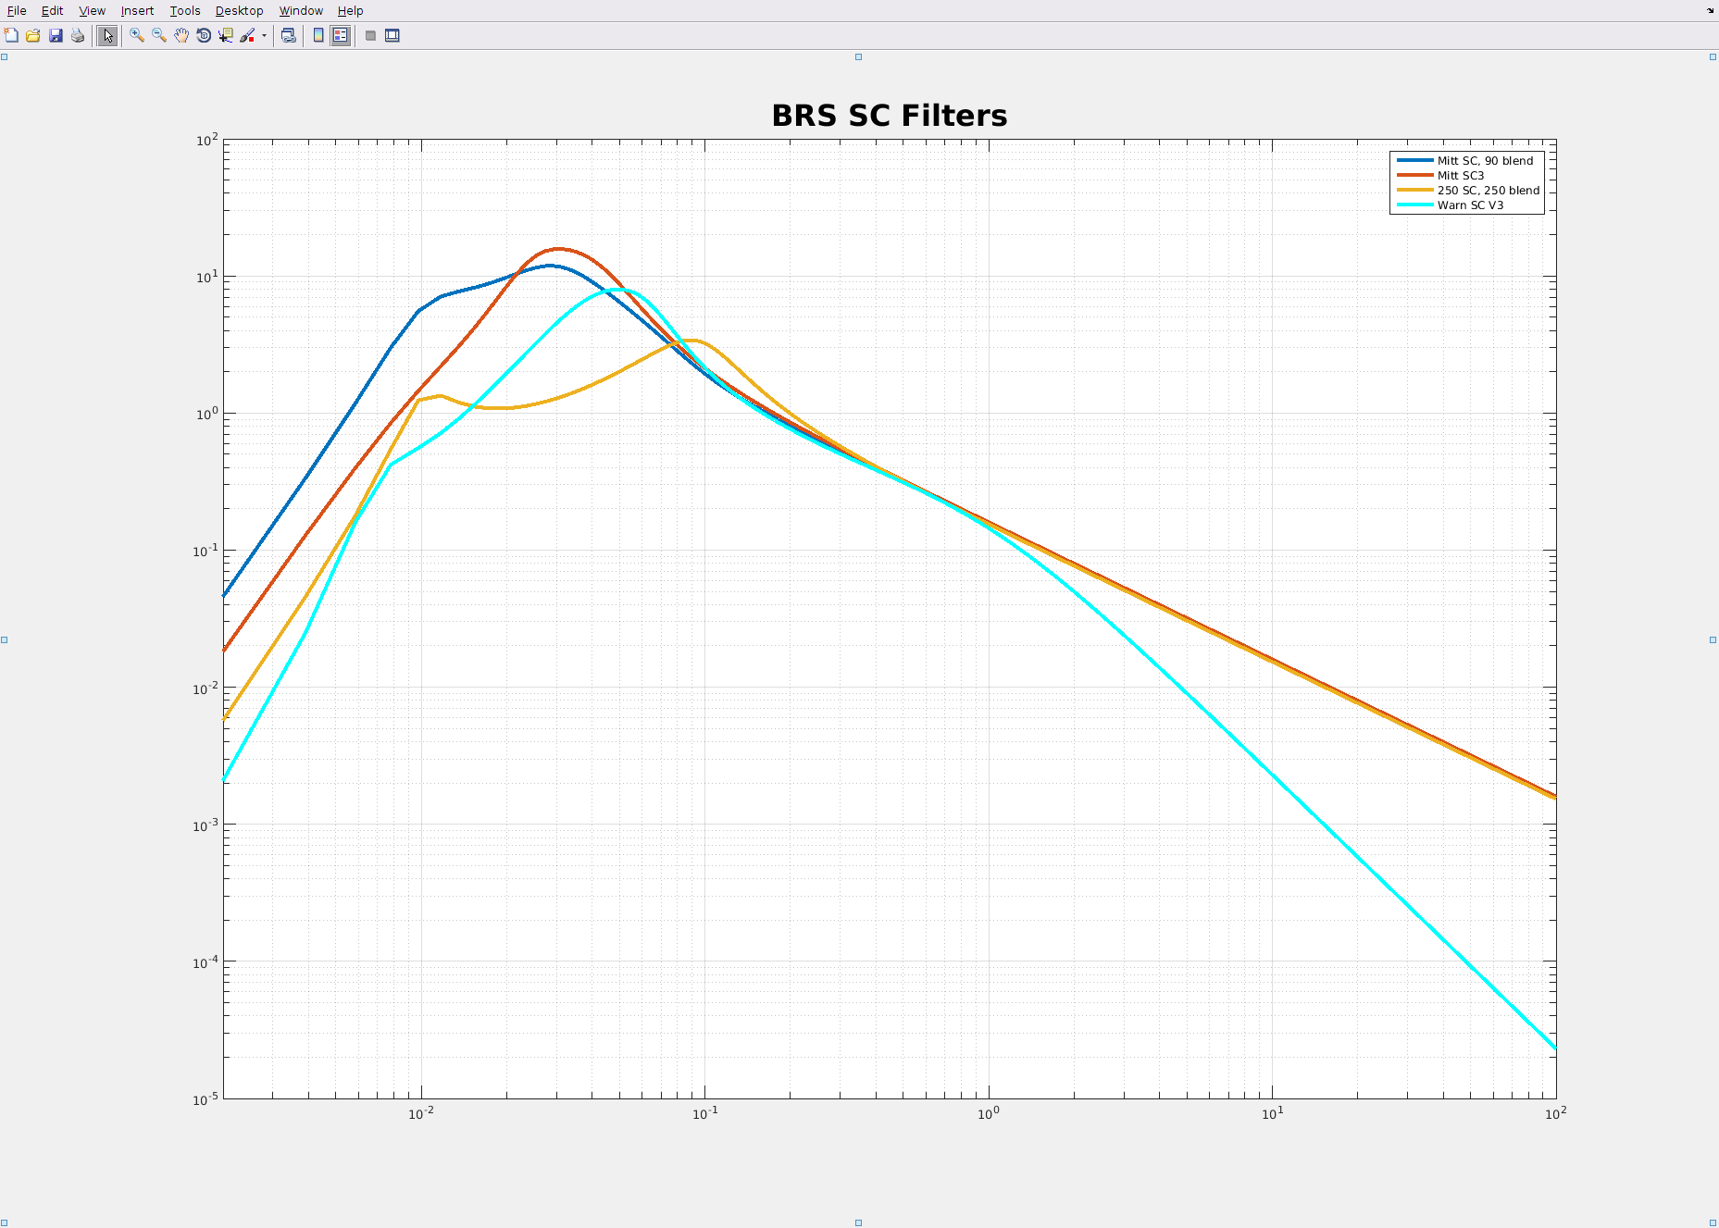The image size is (1719, 1228).
Task: Select the Rotate 3D tool
Action: pos(204,35)
